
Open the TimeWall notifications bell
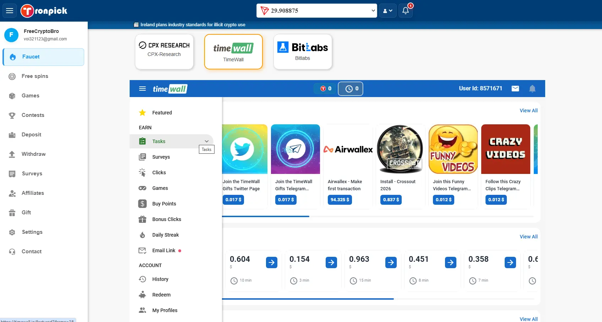pyautogui.click(x=532, y=89)
